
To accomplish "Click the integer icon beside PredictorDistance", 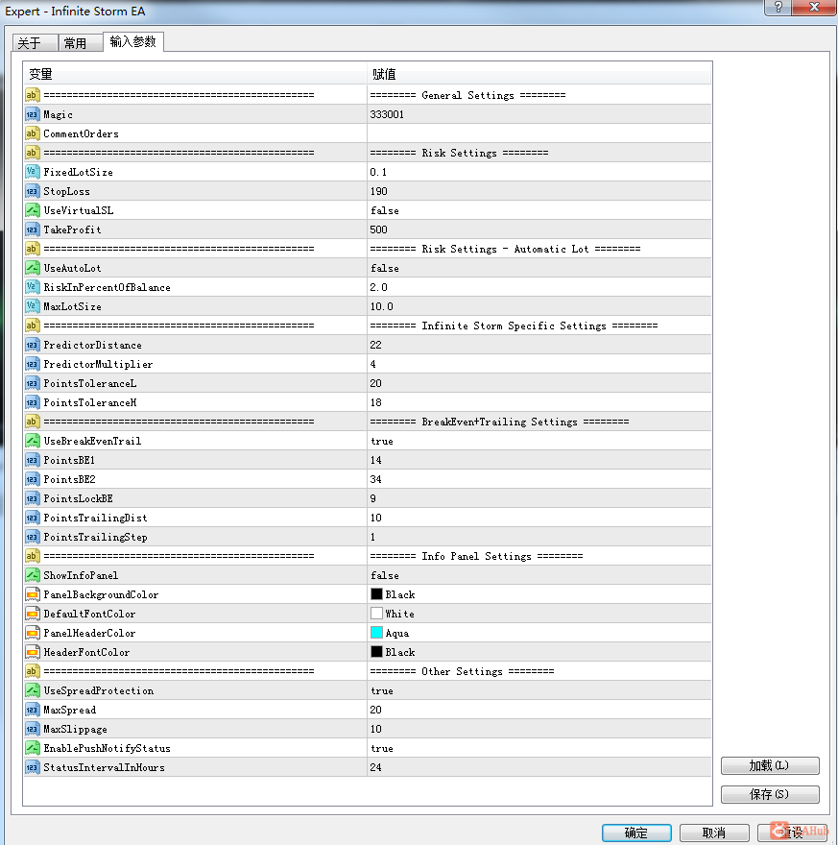I will click(x=33, y=345).
